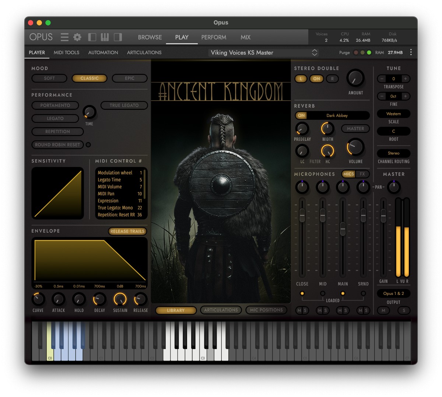
Task: Enable True Legato
Action: pyautogui.click(x=124, y=105)
